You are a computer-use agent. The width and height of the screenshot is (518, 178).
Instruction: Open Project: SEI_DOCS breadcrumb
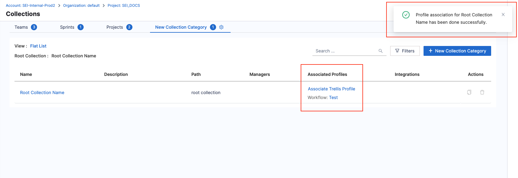(x=123, y=6)
